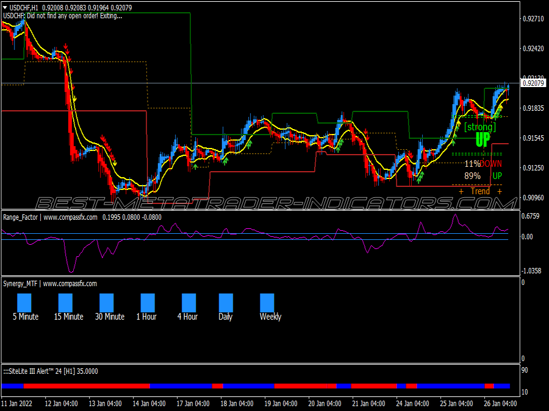Click the '19 Jan 04:00' time axis label

coord(281,404)
